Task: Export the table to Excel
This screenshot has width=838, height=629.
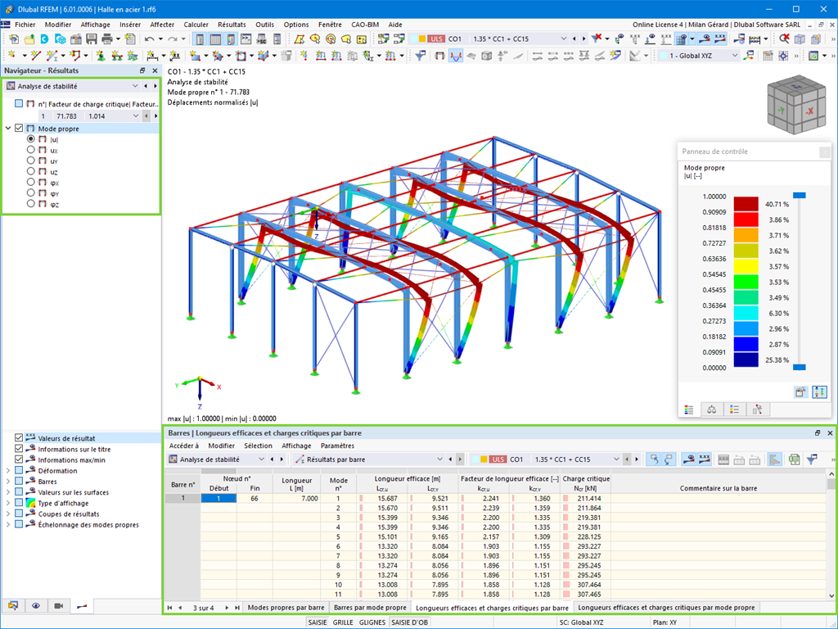Action: [794, 459]
